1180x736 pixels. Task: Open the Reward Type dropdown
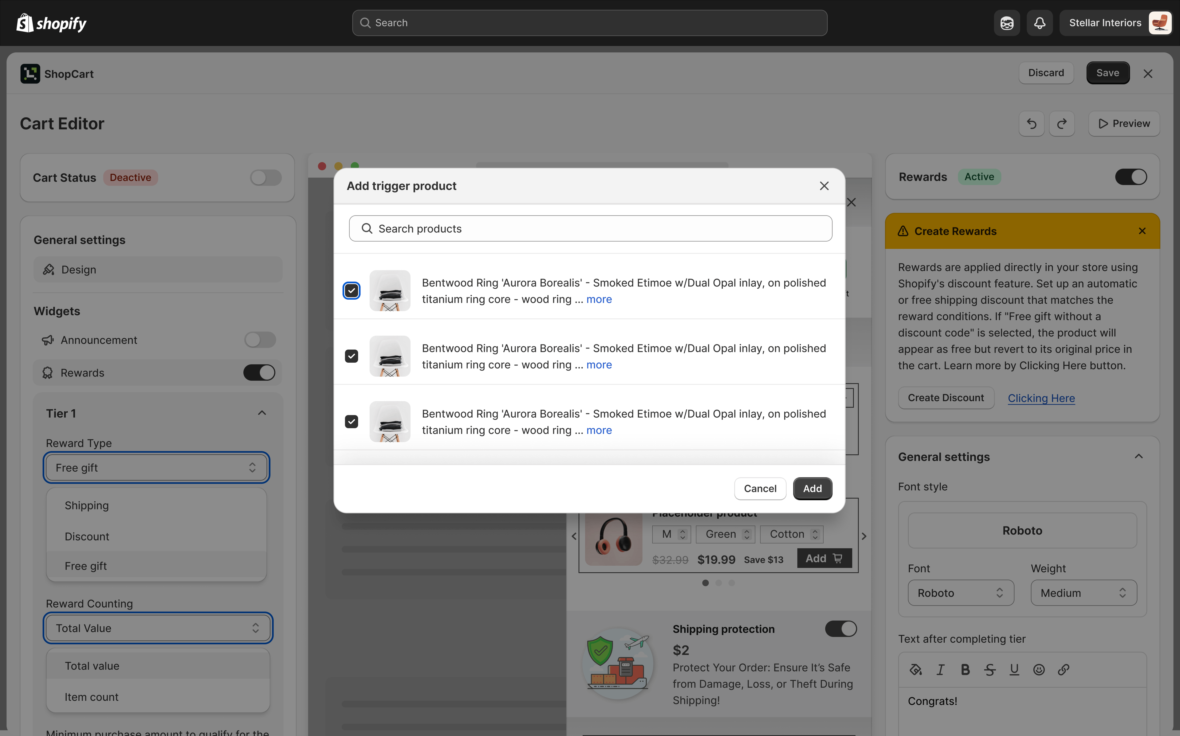click(x=156, y=468)
